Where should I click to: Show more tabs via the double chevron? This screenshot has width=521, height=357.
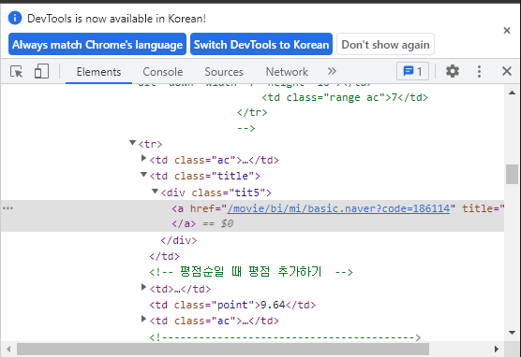[332, 71]
